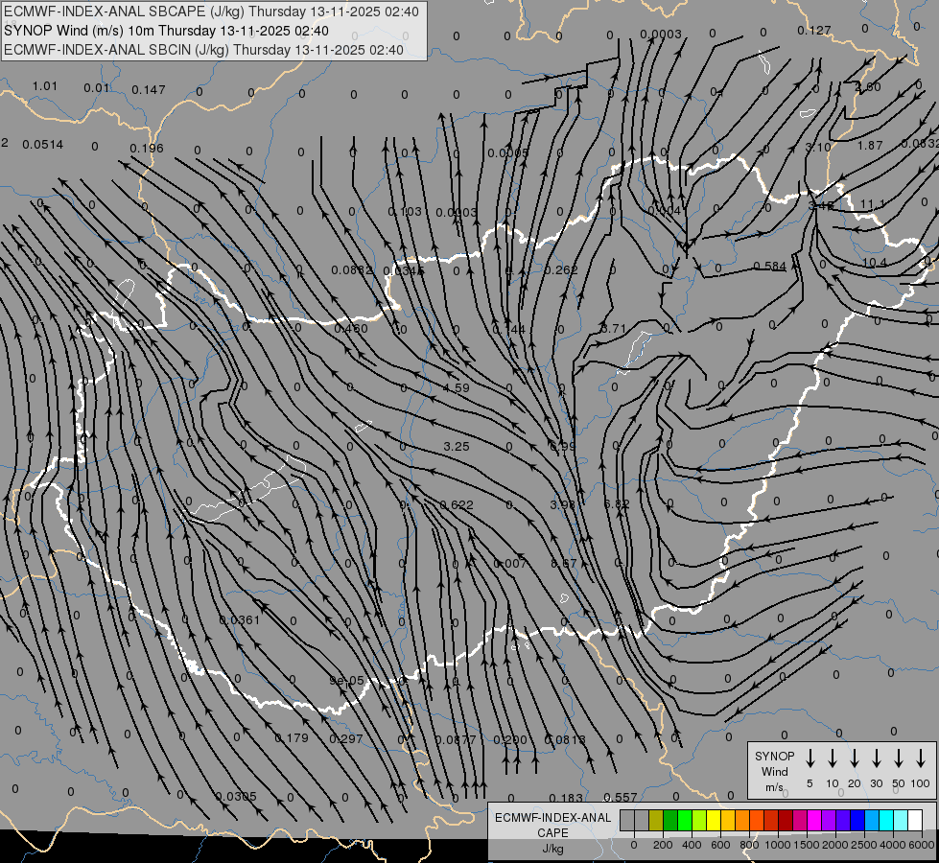Image resolution: width=939 pixels, height=863 pixels.
Task: Click the 0.584 value on the map
Action: click(x=769, y=266)
